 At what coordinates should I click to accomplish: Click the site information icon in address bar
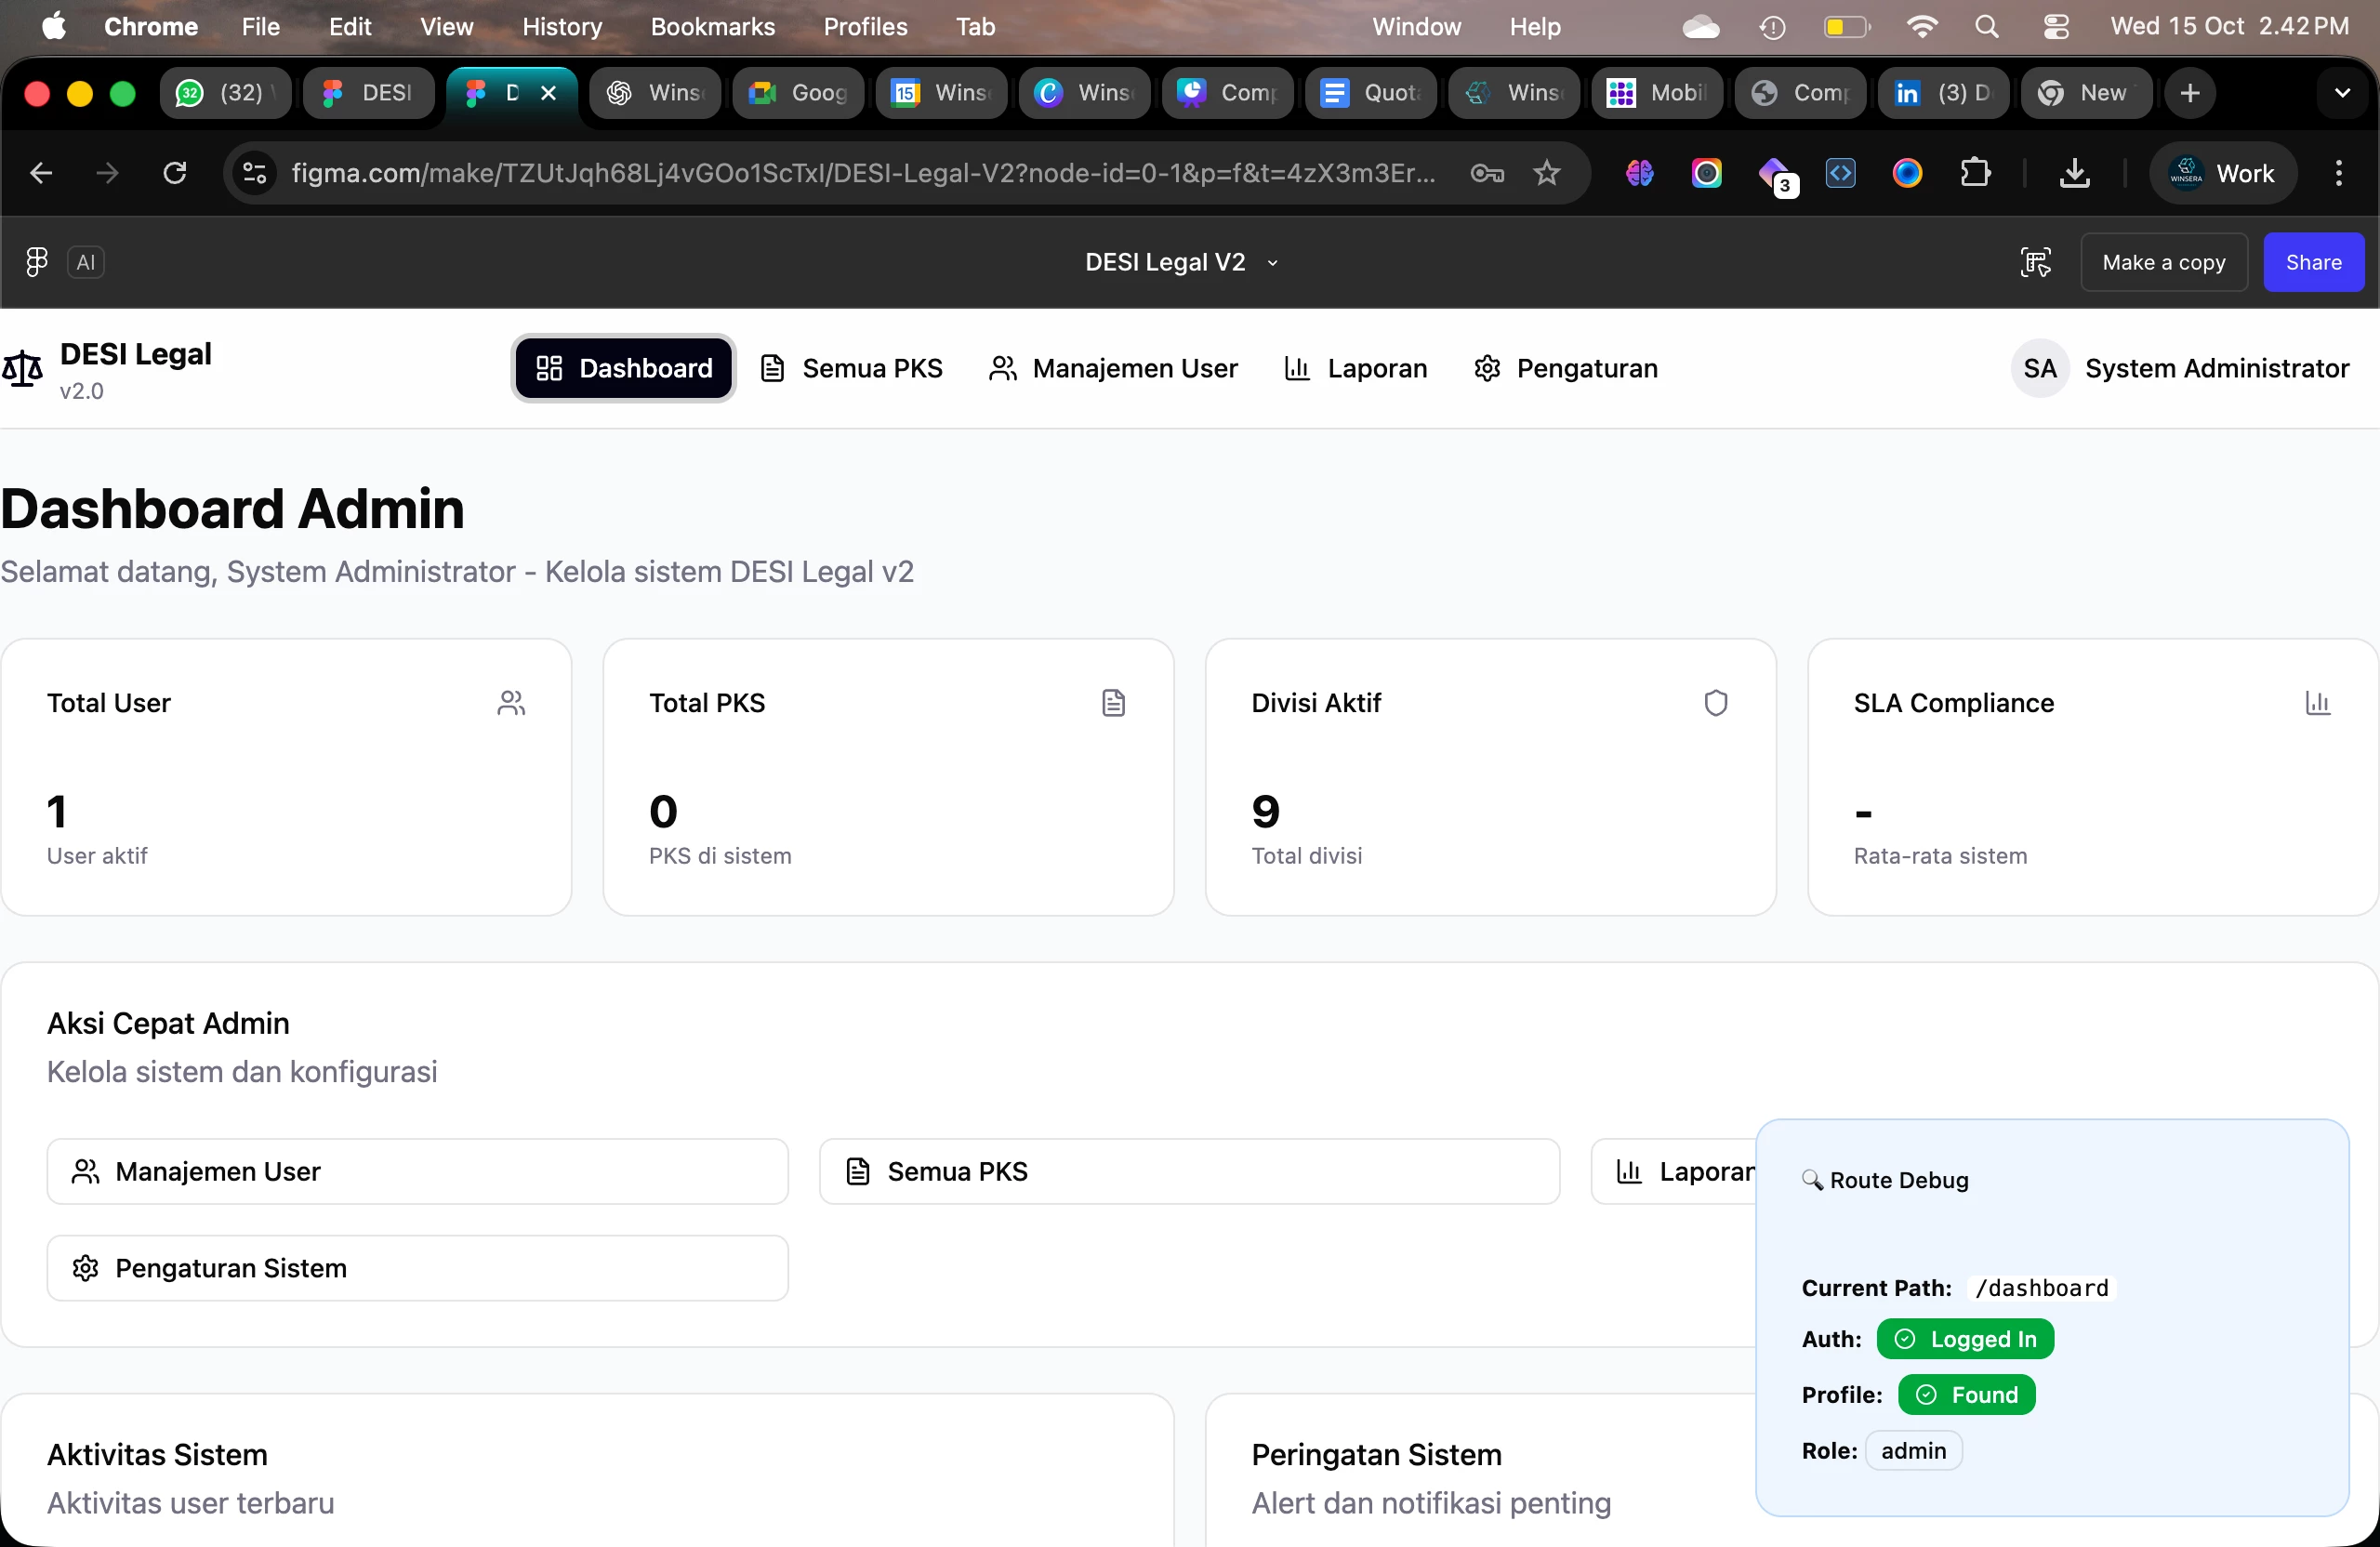(255, 173)
